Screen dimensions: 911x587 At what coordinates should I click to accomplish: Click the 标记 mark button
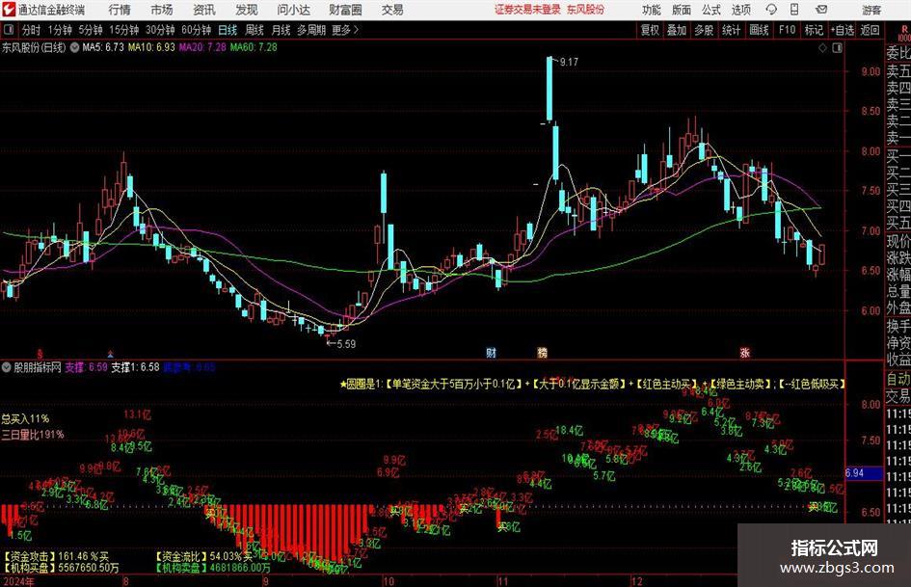[814, 30]
